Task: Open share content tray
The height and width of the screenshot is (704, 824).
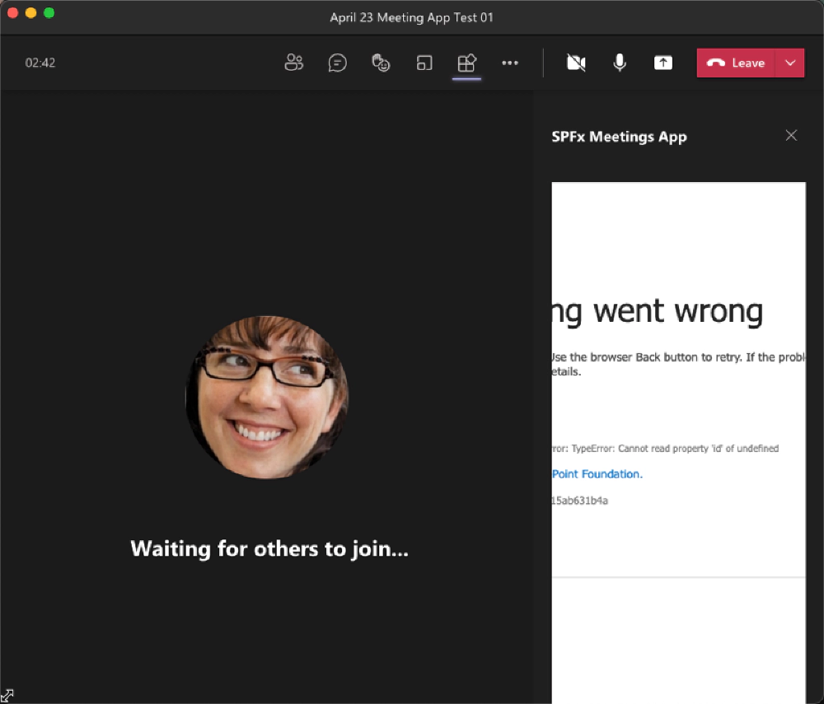Action: tap(663, 63)
